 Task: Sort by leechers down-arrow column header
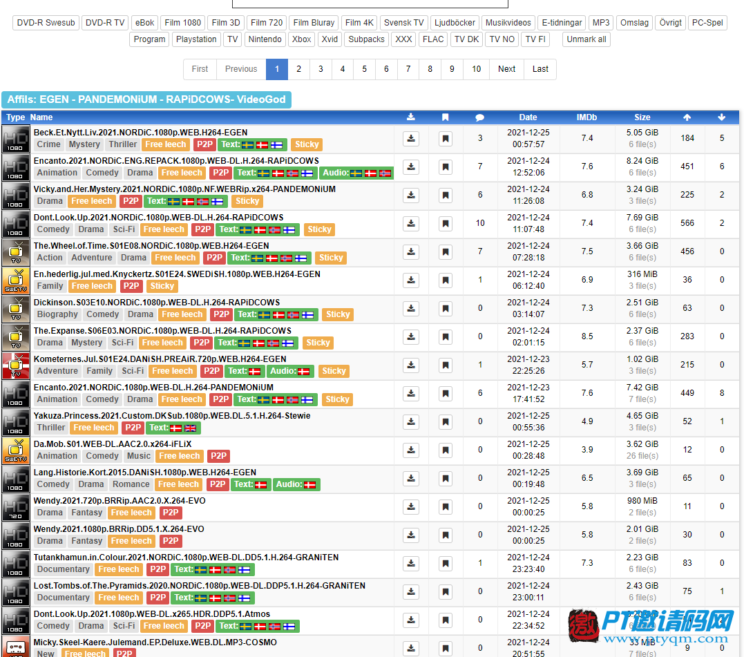coord(722,117)
